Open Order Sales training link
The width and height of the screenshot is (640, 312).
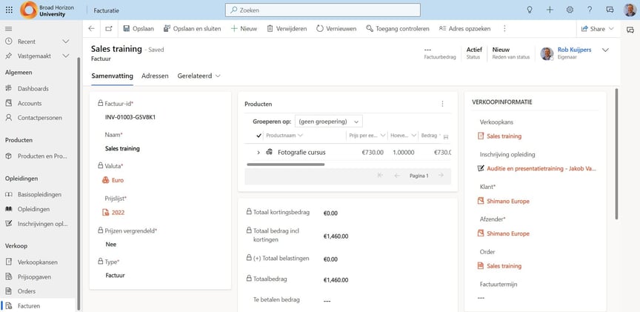[504, 266]
